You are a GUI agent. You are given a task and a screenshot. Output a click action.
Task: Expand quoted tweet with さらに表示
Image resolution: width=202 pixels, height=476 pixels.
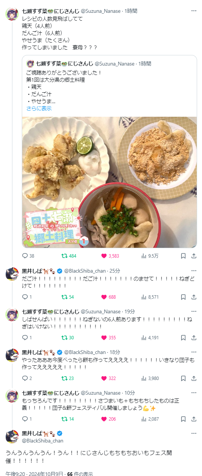39,108
